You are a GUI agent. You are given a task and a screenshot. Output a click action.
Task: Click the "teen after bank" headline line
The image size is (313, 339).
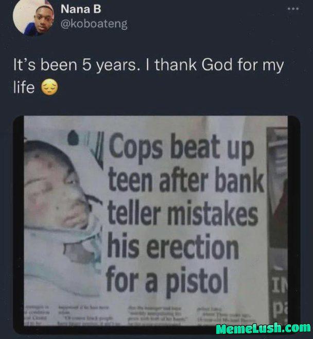point(185,182)
